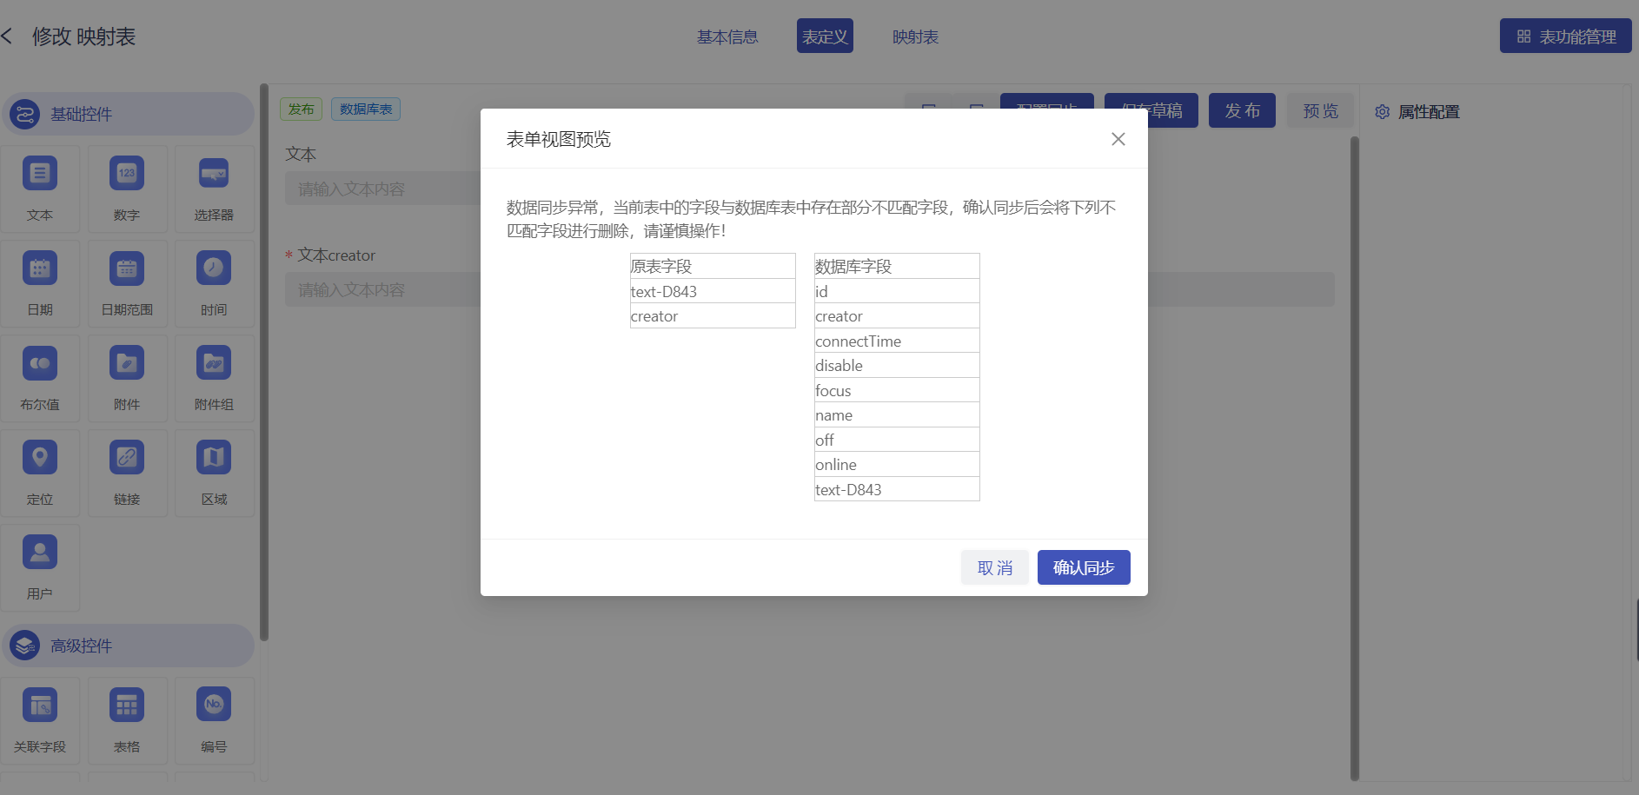Click the 数据库字段 header cell
1639x795 pixels.
pyautogui.click(x=897, y=266)
